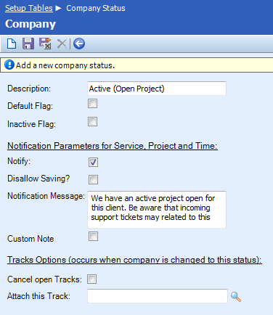Click the New record page icon
The image size is (273, 315).
[12, 44]
